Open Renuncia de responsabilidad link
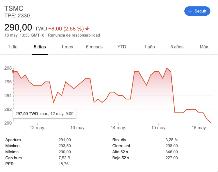This screenshot has width=218, height=172. pyautogui.click(x=74, y=35)
